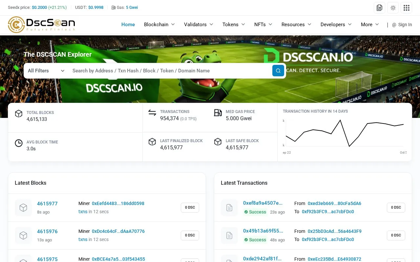Click the gas pump icon beside Gas
The height and width of the screenshot is (262, 420).
[x=114, y=8]
